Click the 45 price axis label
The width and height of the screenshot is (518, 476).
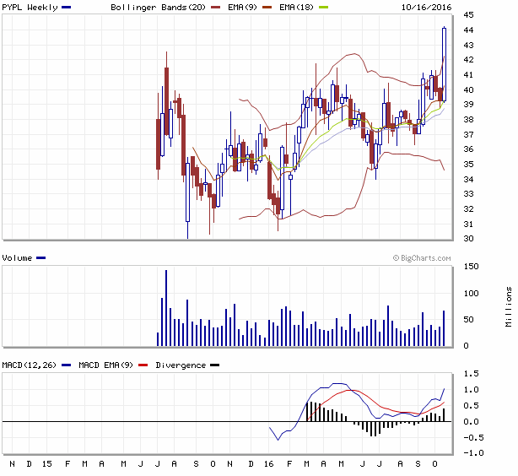(x=468, y=15)
